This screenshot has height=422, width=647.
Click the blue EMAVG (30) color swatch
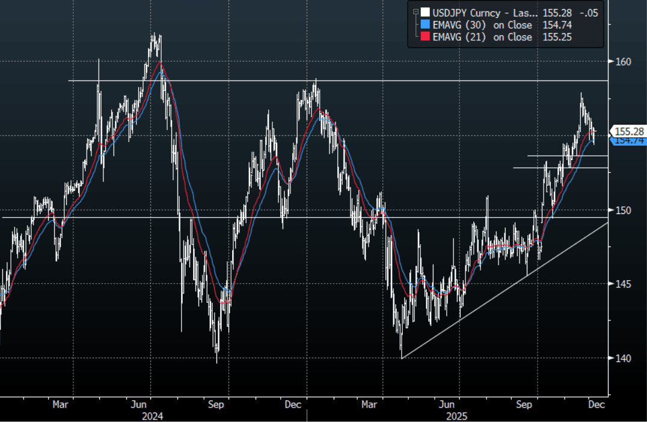(x=425, y=25)
